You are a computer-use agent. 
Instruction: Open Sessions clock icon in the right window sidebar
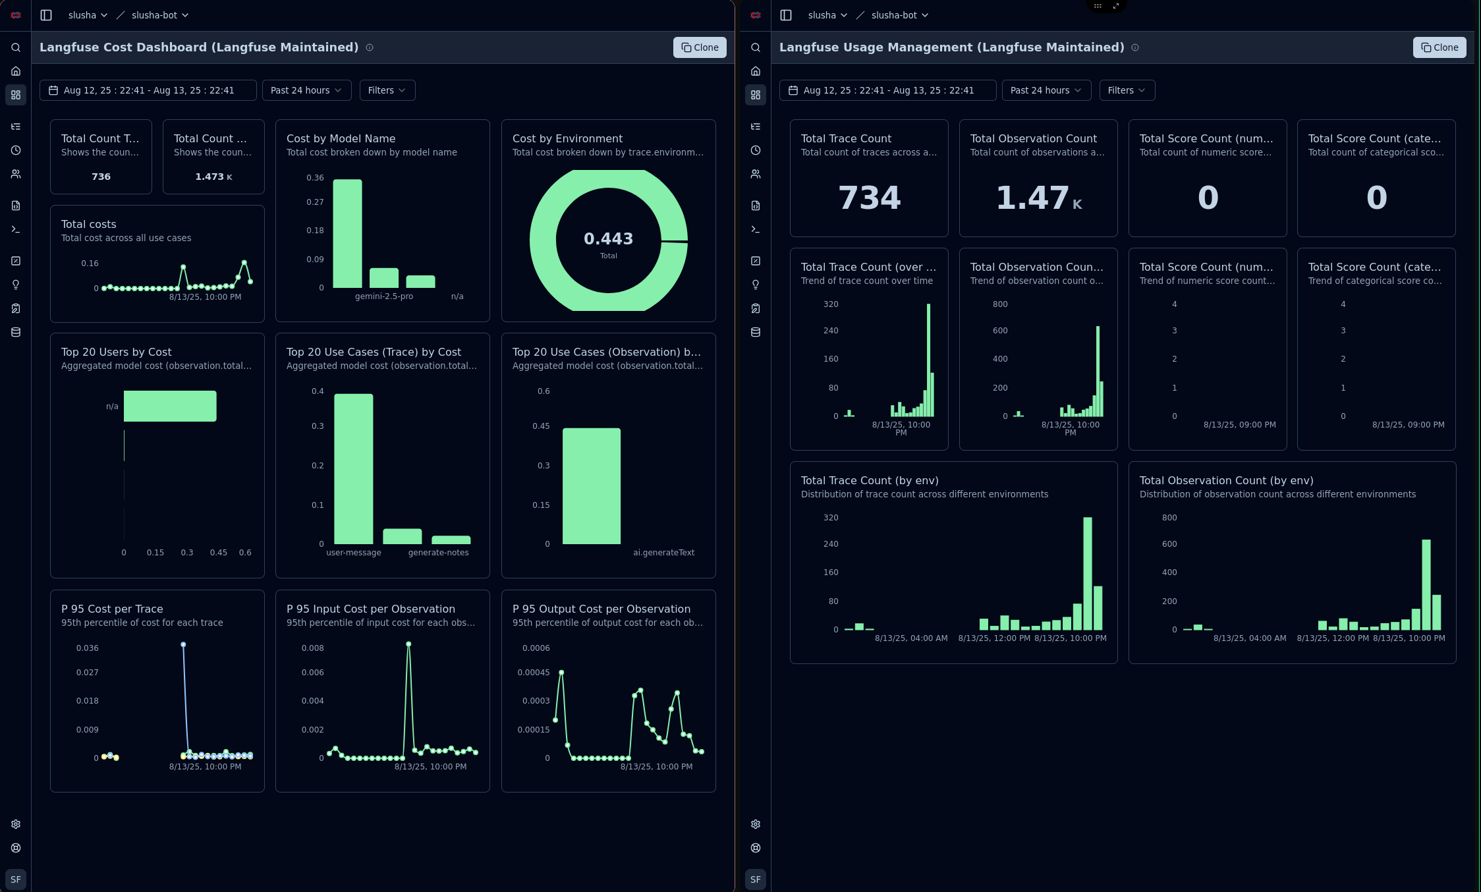(756, 150)
